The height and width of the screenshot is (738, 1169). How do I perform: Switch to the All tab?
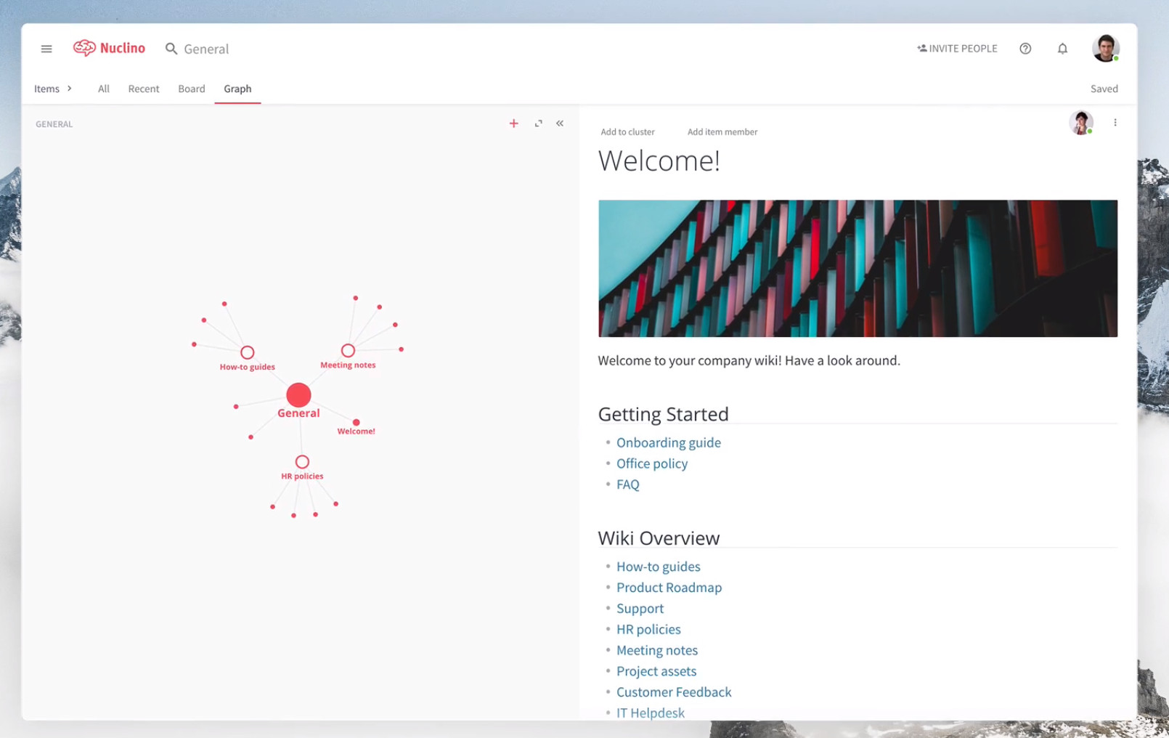pyautogui.click(x=104, y=89)
